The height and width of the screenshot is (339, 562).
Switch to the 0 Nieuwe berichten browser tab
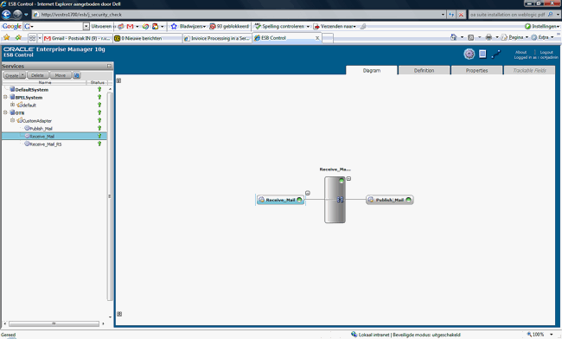click(x=147, y=38)
